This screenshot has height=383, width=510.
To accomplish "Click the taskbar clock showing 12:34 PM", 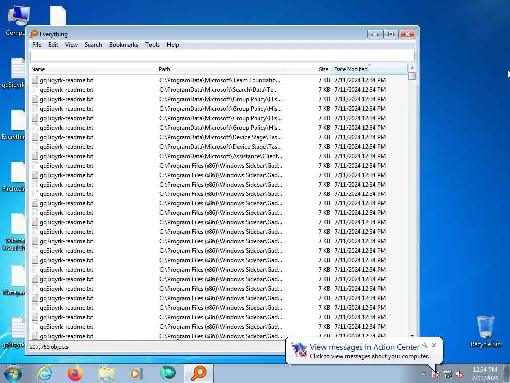I will coord(485,373).
